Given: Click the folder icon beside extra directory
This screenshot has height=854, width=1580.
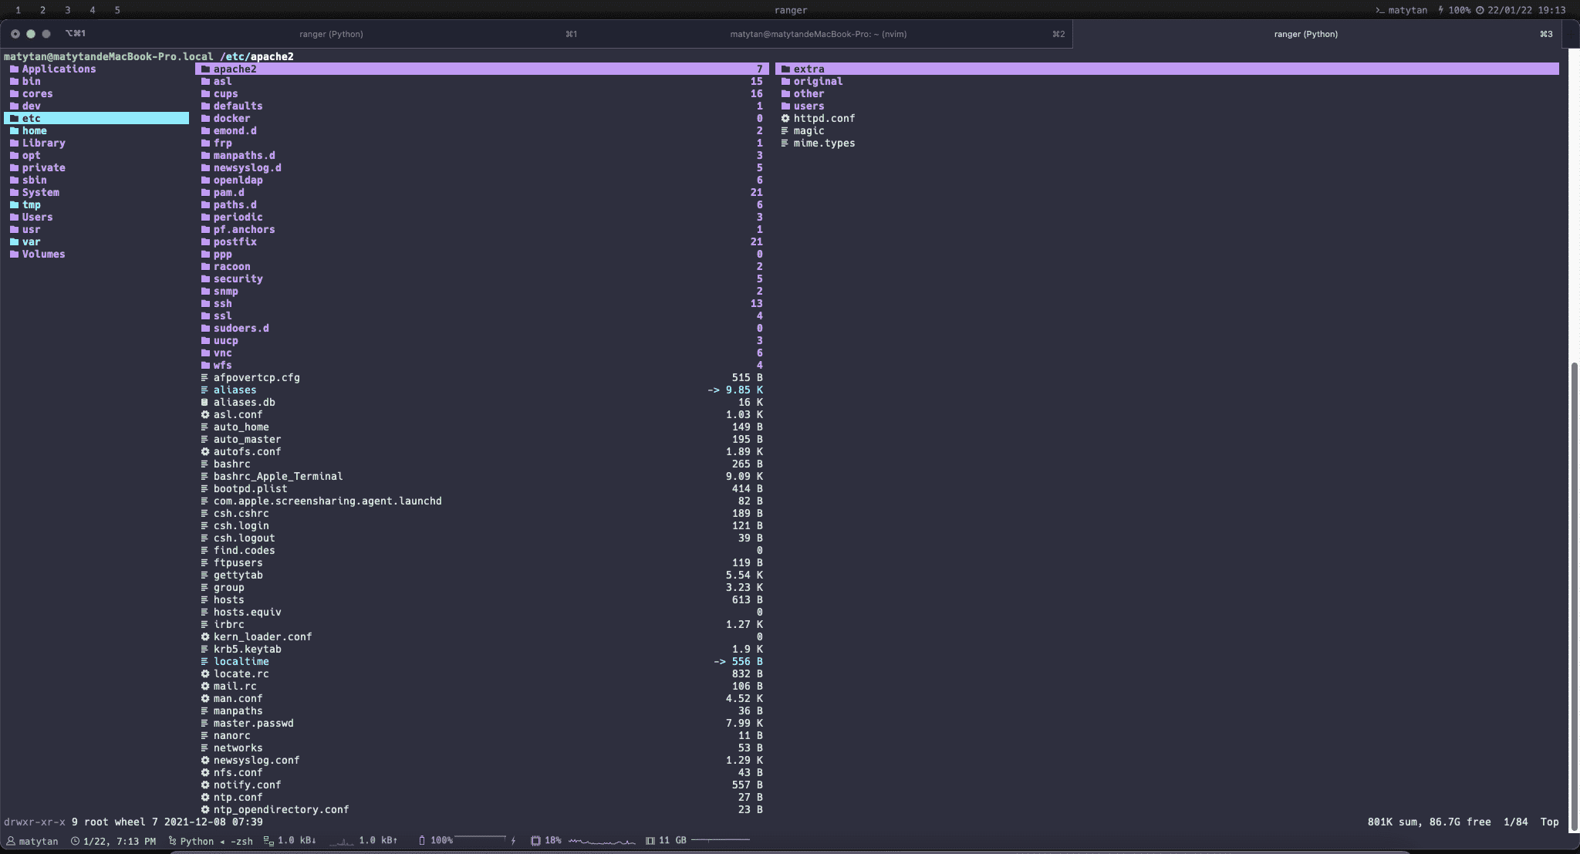Looking at the screenshot, I should pos(785,69).
